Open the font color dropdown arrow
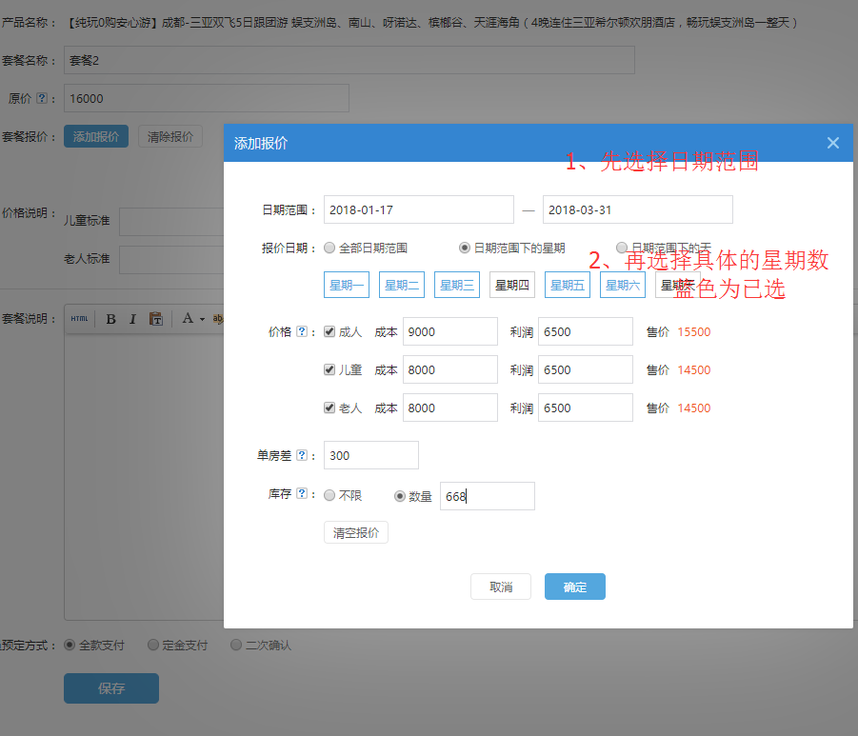858x736 pixels. click(201, 318)
